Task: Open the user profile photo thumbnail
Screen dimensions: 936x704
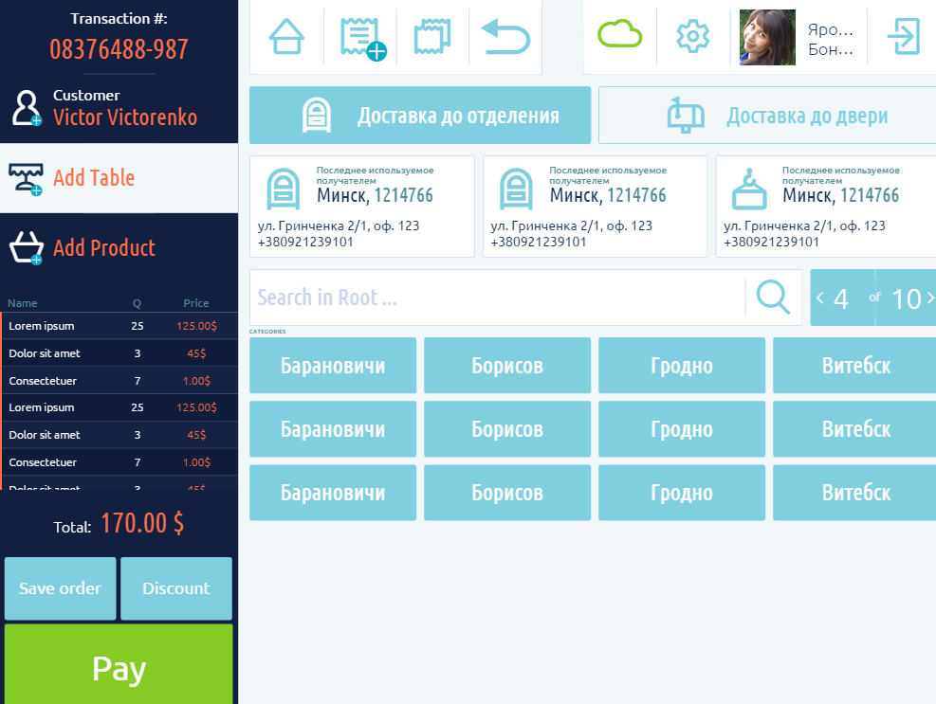Action: [767, 37]
